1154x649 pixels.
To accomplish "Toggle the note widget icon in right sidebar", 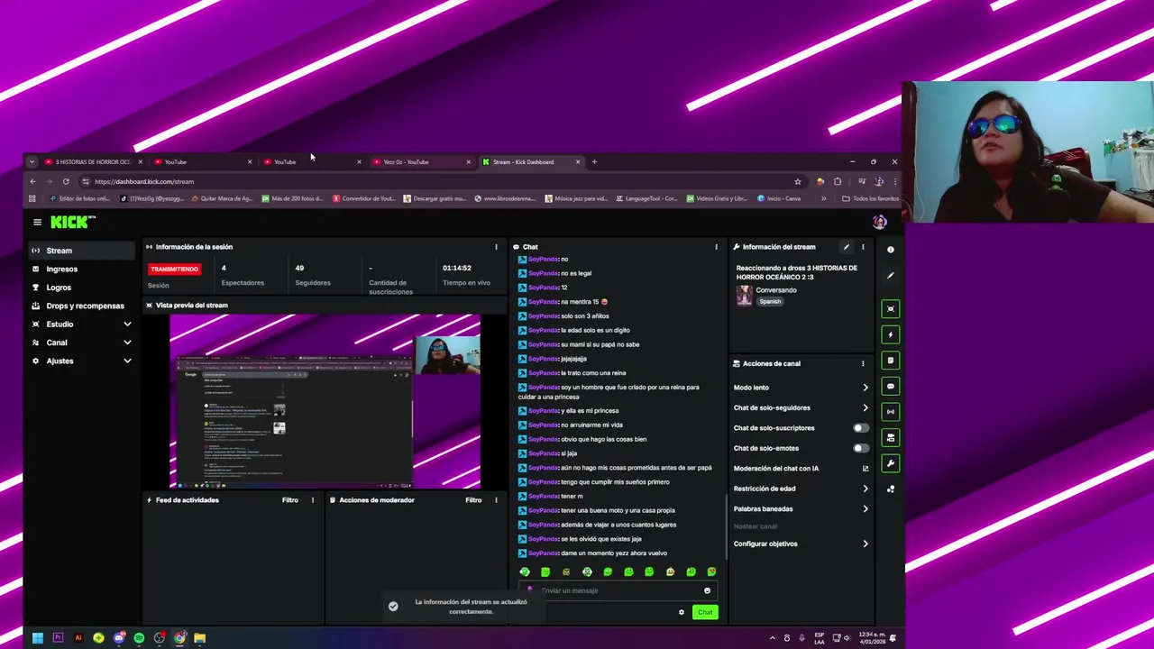I will 891,361.
